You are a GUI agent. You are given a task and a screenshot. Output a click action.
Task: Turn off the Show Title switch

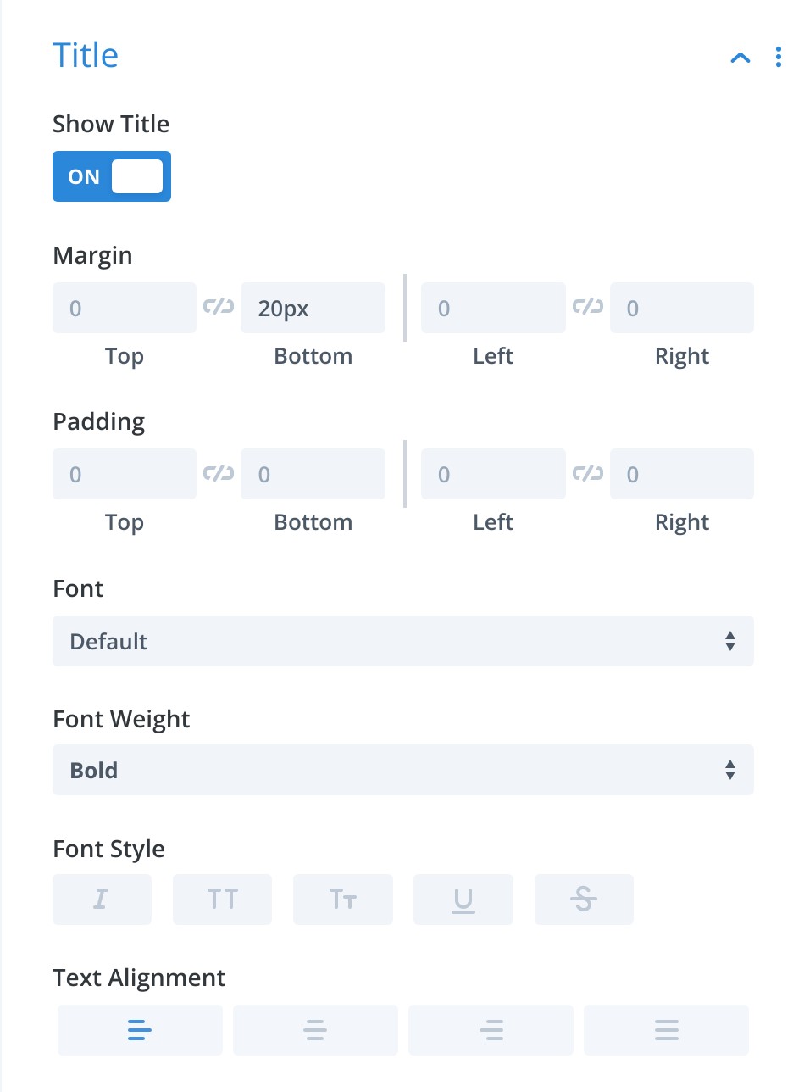pyautogui.click(x=111, y=176)
